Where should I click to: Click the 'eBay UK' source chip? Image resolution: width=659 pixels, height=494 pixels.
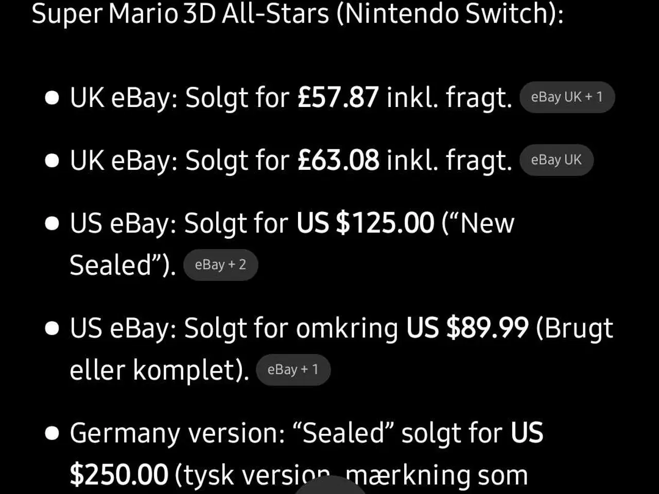pos(556,160)
